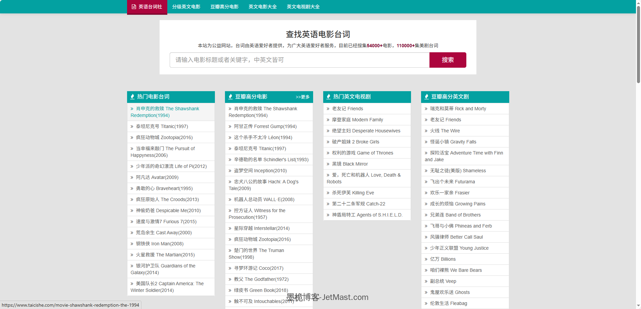Screen dimensions: 641x309
Task: Open 爱，死亡和机器人 Love, Death & Robots
Action: click(x=364, y=178)
